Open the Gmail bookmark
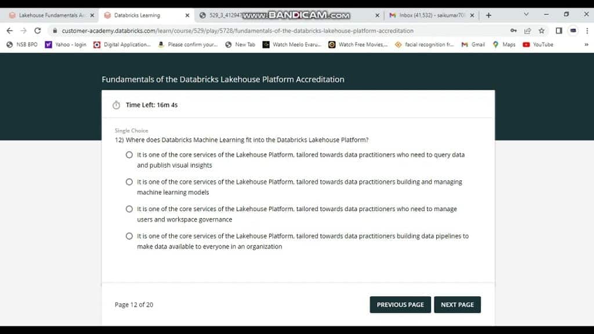 473,44
